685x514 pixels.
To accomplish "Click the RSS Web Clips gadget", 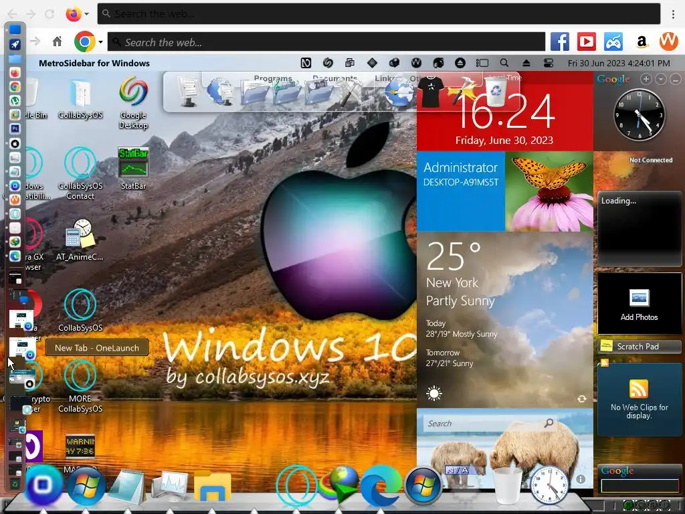I will coord(639,400).
